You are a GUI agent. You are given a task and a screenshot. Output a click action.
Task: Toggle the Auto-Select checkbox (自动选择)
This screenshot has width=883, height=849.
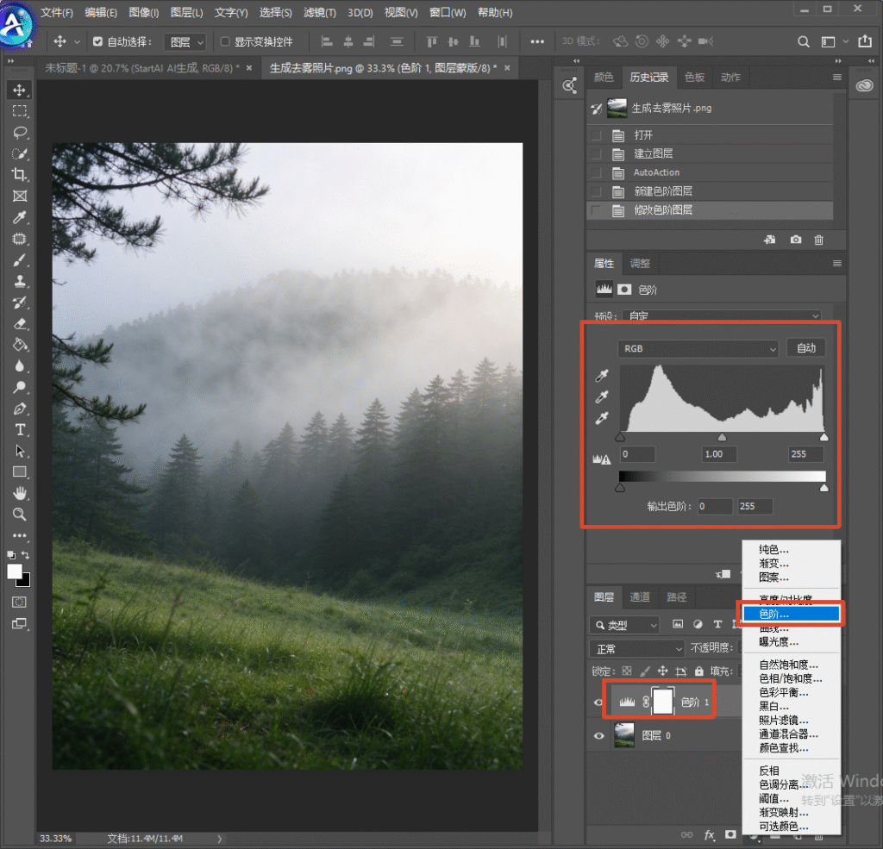(98, 41)
